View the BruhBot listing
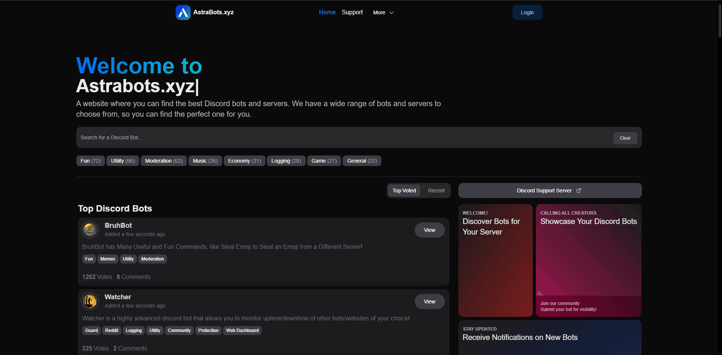The width and height of the screenshot is (722, 355). pyautogui.click(x=429, y=230)
